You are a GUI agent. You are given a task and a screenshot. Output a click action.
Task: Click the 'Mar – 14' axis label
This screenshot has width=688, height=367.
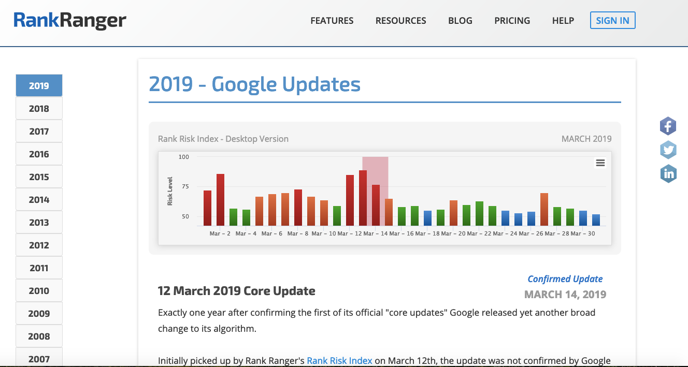tap(376, 234)
